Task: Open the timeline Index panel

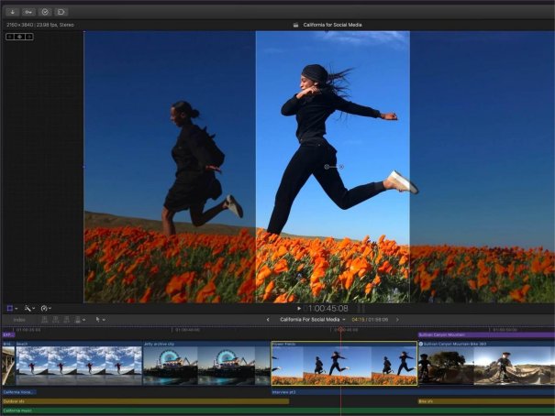Action: pos(19,320)
